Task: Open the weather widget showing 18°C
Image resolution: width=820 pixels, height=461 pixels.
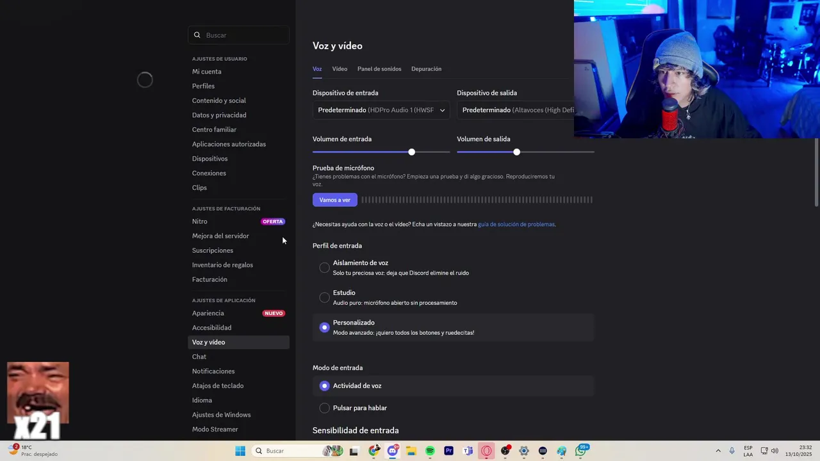Action: [33, 451]
